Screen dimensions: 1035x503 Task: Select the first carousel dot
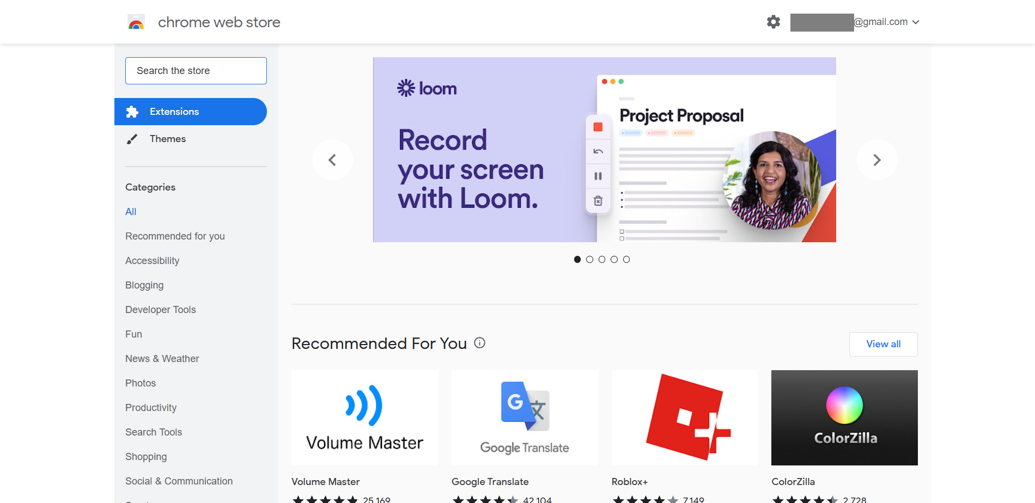(577, 260)
